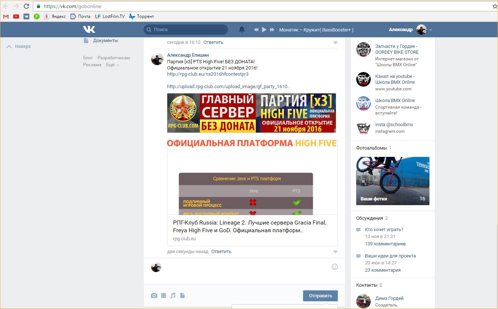Play the Монатик track in header
This screenshot has width=498, height=309.
[264, 30]
